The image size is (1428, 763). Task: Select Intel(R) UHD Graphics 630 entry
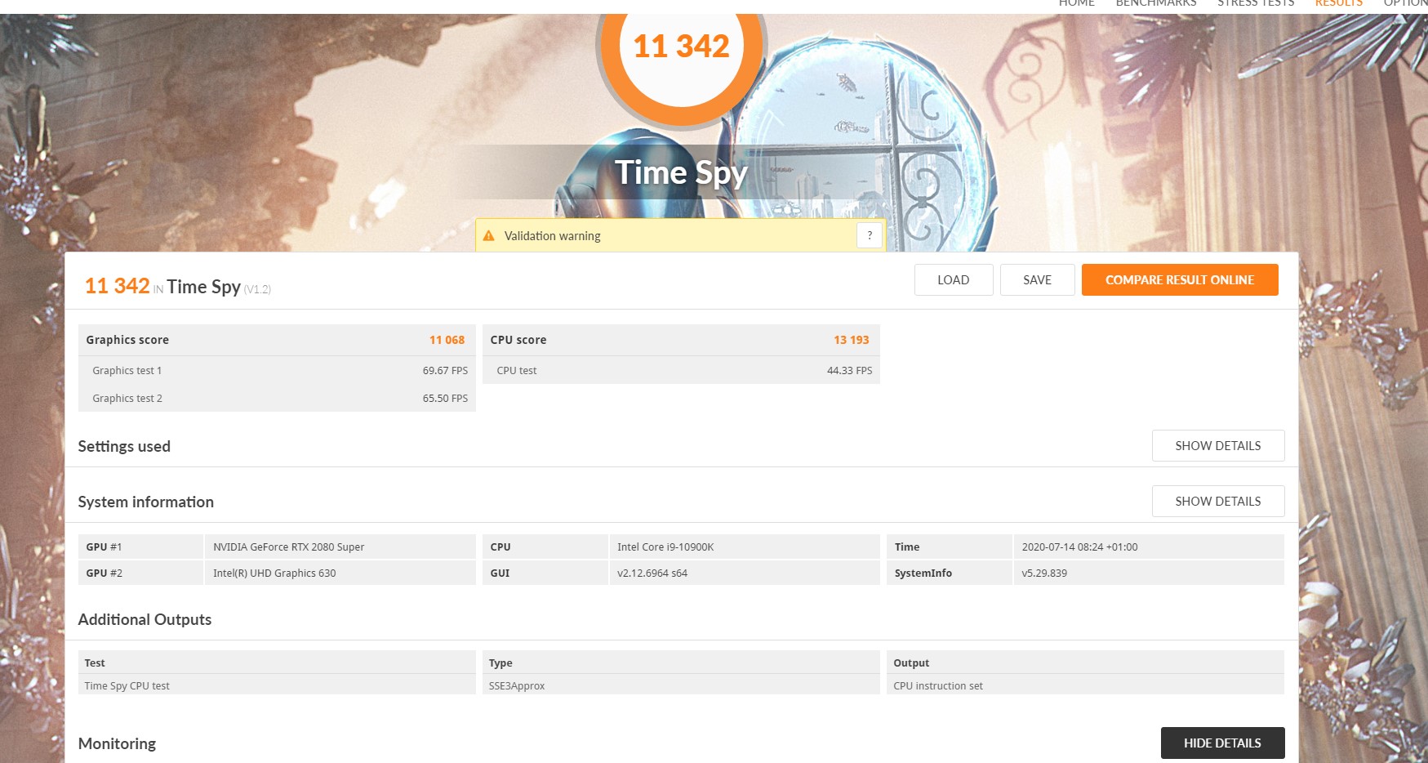click(x=340, y=573)
